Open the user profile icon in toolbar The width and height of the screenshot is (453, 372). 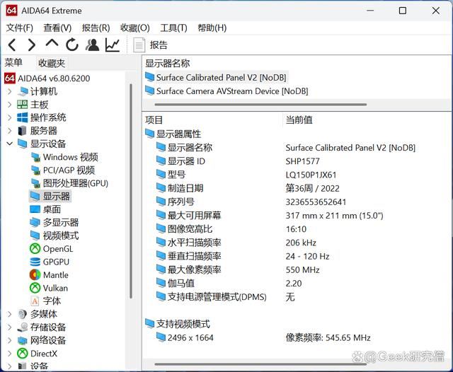(x=92, y=45)
